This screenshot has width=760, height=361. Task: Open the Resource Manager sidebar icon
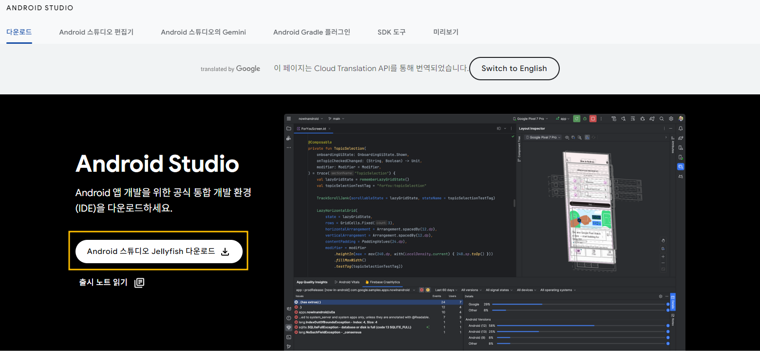point(288,138)
